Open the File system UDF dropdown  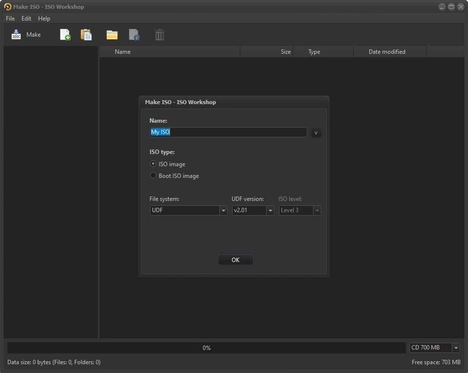pyautogui.click(x=189, y=210)
